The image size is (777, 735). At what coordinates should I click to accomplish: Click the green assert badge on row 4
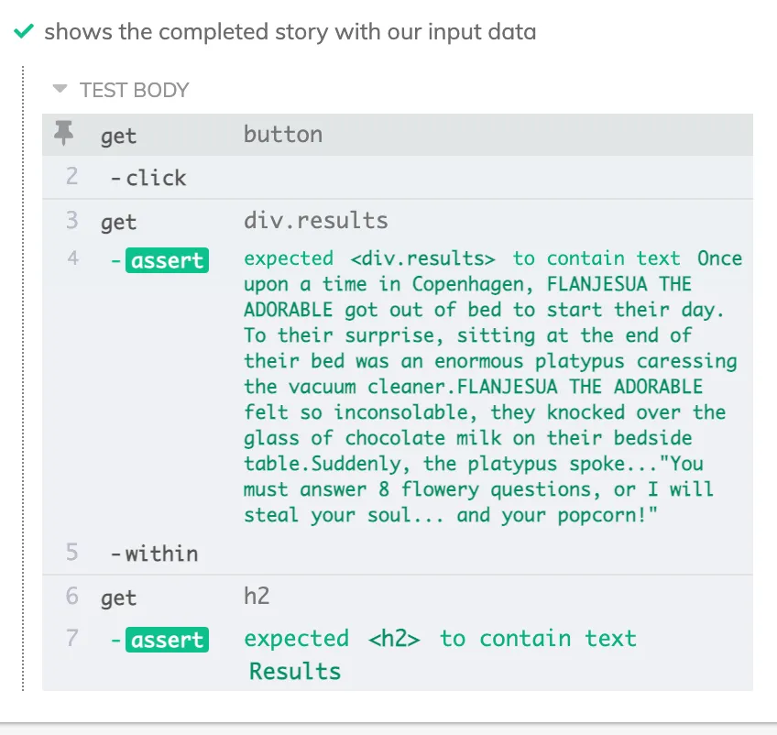pyautogui.click(x=167, y=261)
